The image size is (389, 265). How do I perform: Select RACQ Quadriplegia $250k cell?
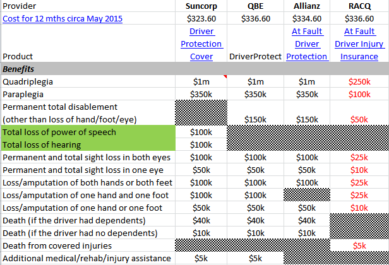(359, 82)
